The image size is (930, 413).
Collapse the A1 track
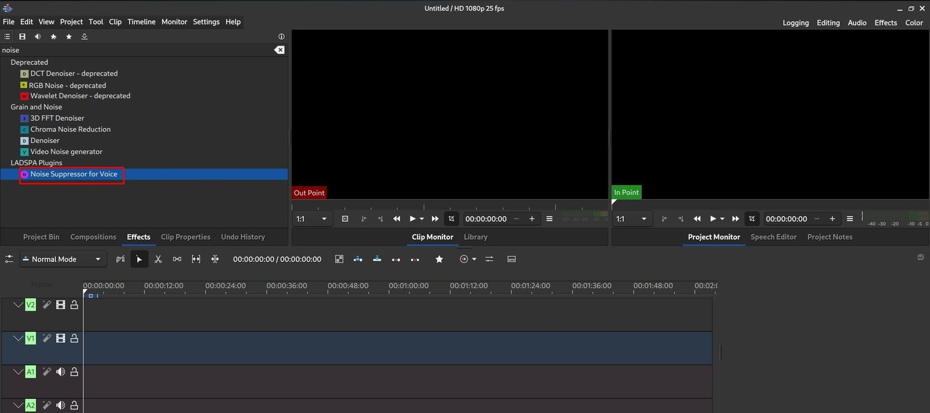18,372
